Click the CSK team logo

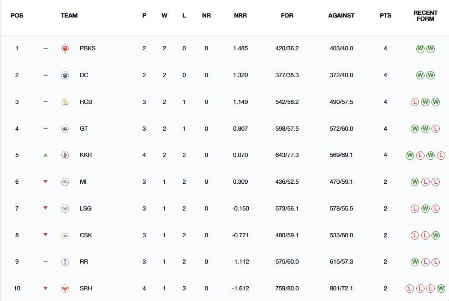(x=65, y=235)
